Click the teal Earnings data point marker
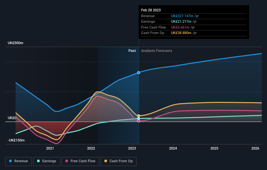 (x=139, y=118)
